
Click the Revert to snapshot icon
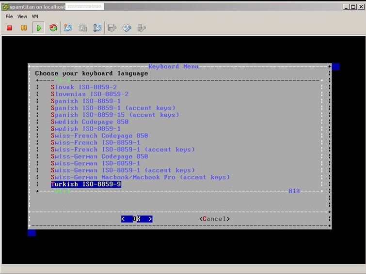tap(82, 28)
